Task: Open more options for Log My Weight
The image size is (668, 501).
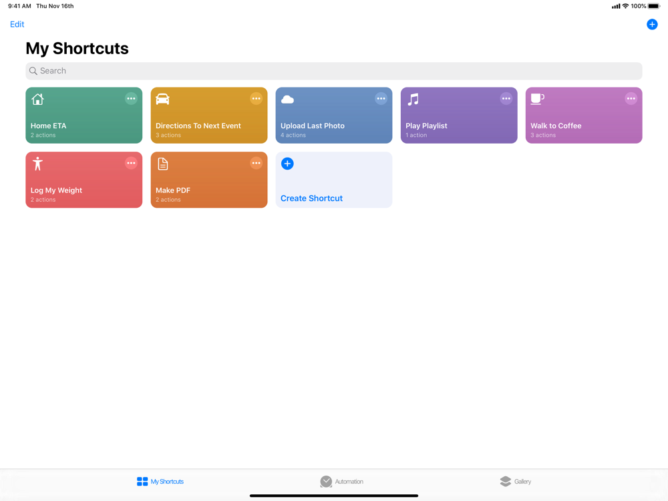Action: point(131,163)
